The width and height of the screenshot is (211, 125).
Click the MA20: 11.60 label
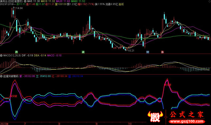(x=63, y=1)
